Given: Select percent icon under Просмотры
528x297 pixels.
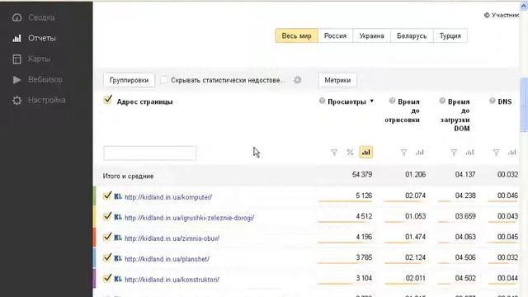Looking at the screenshot, I should [350, 153].
